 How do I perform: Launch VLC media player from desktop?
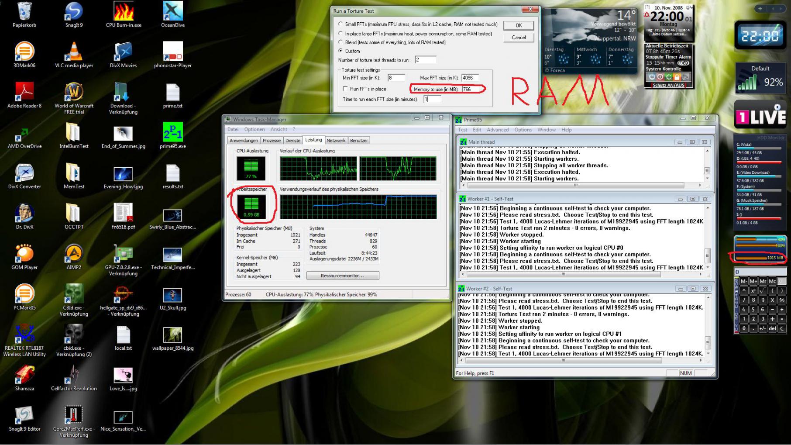pyautogui.click(x=74, y=52)
